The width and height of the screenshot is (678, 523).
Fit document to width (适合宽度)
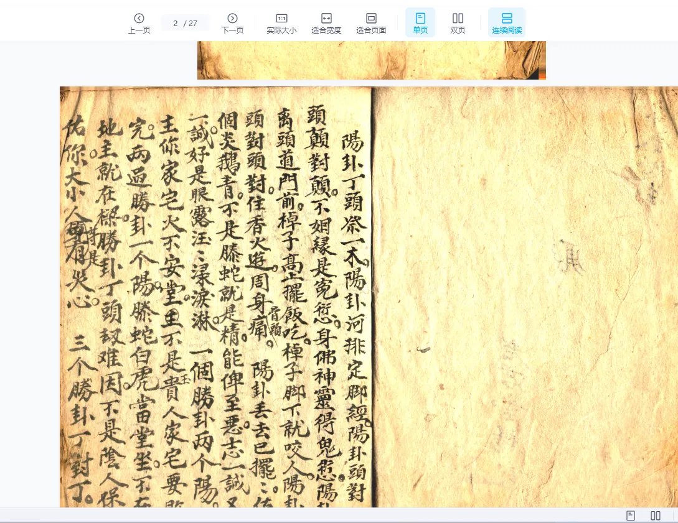[x=326, y=24]
